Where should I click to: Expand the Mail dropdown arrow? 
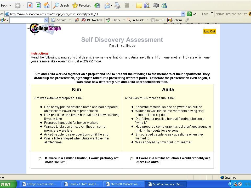pyautogui.click(x=111, y=5)
